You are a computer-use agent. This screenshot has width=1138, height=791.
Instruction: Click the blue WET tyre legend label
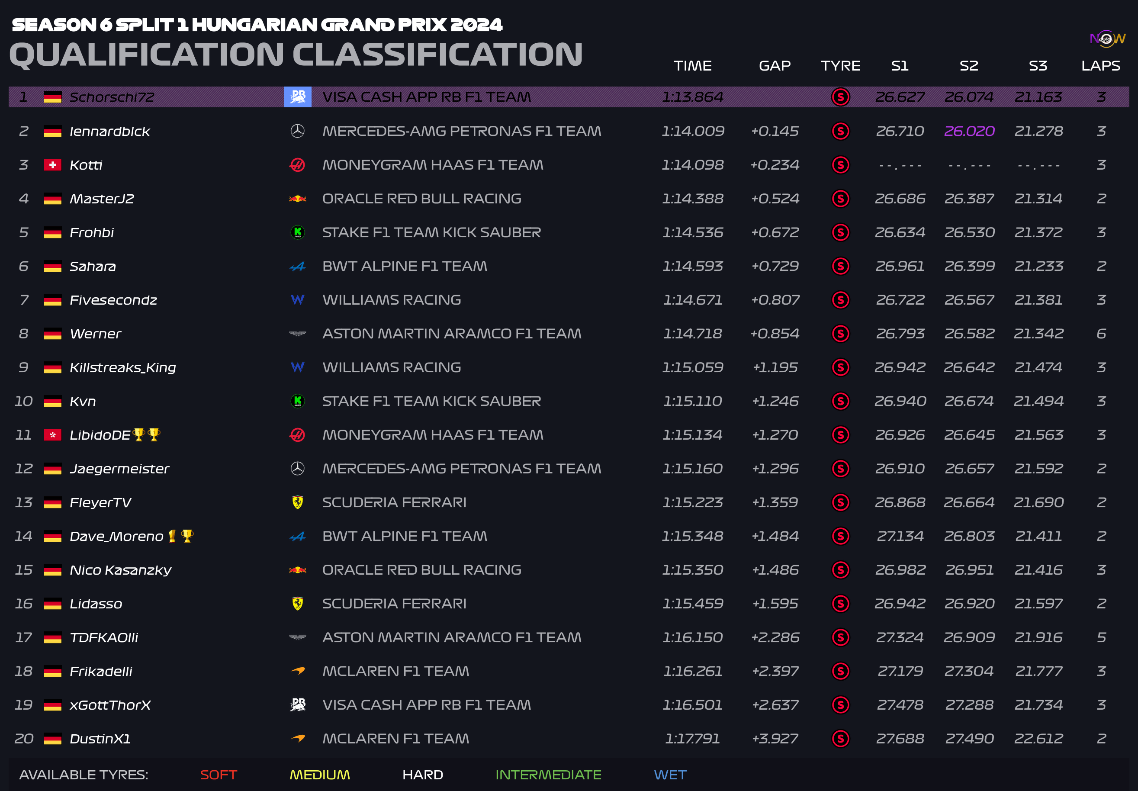[x=670, y=775]
